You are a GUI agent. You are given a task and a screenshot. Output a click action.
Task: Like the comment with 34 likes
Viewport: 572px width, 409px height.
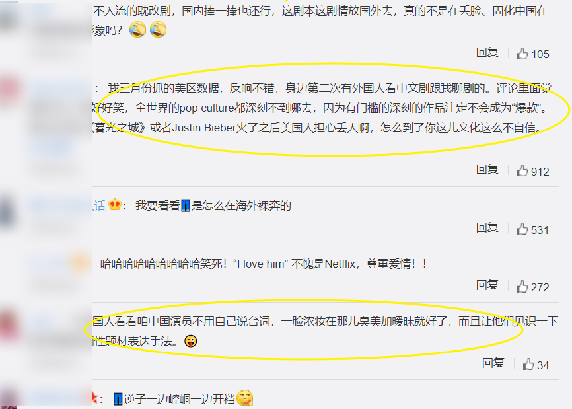528,365
